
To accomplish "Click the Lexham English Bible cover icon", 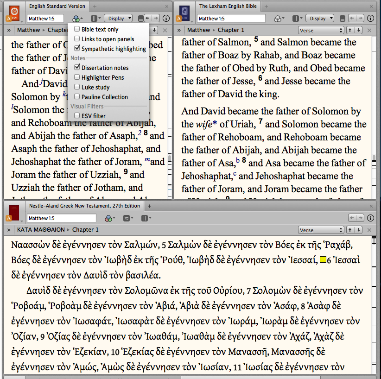I will click(184, 13).
